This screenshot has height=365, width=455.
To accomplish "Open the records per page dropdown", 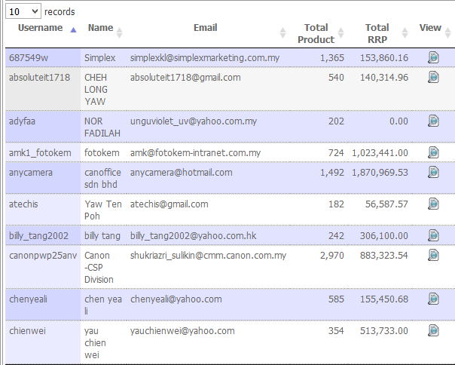I will (x=25, y=11).
